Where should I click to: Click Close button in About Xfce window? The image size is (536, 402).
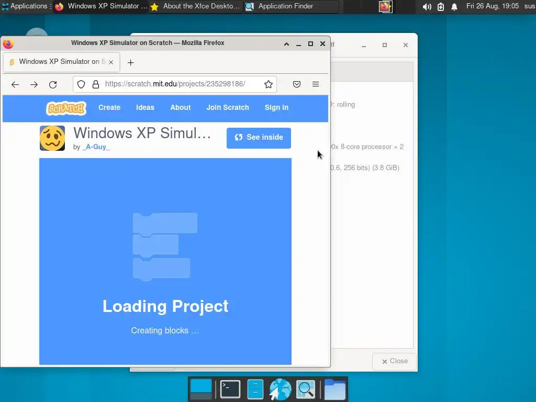click(395, 361)
